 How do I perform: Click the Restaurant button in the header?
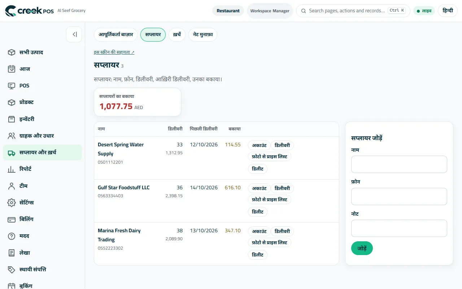(x=228, y=11)
